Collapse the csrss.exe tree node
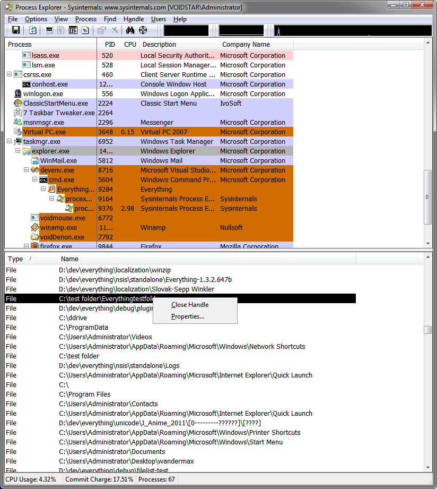 pyautogui.click(x=10, y=74)
